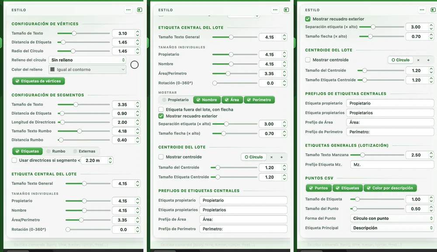Select the Rumbo option in segment settings
The image size is (437, 252).
(x=56, y=151)
